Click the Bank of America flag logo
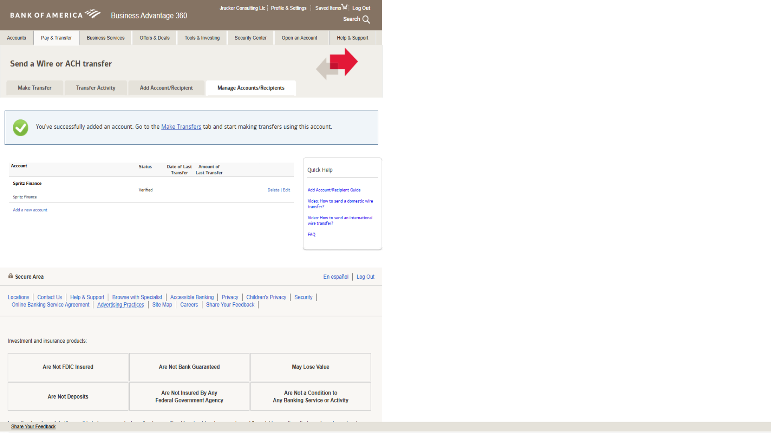771x433 pixels. coord(93,14)
